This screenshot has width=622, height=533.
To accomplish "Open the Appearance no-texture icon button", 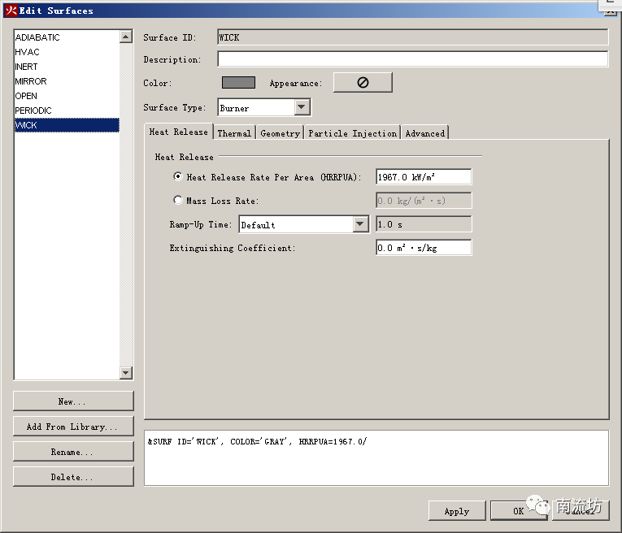I will point(363,83).
